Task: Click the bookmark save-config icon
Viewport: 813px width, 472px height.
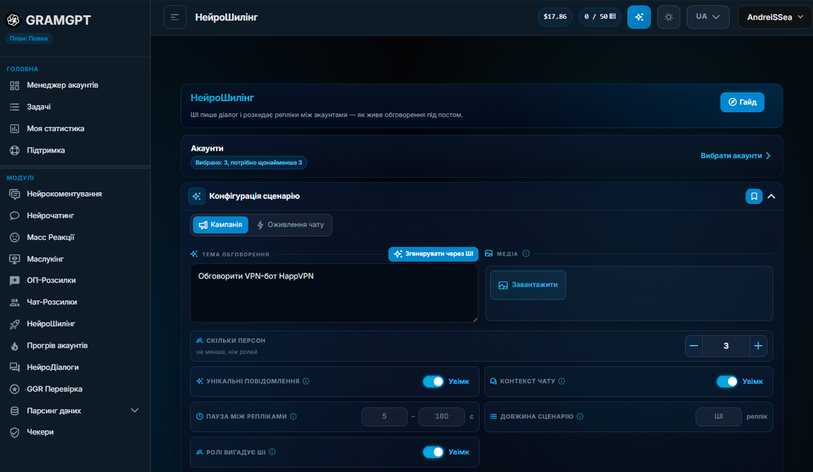Action: click(x=754, y=196)
